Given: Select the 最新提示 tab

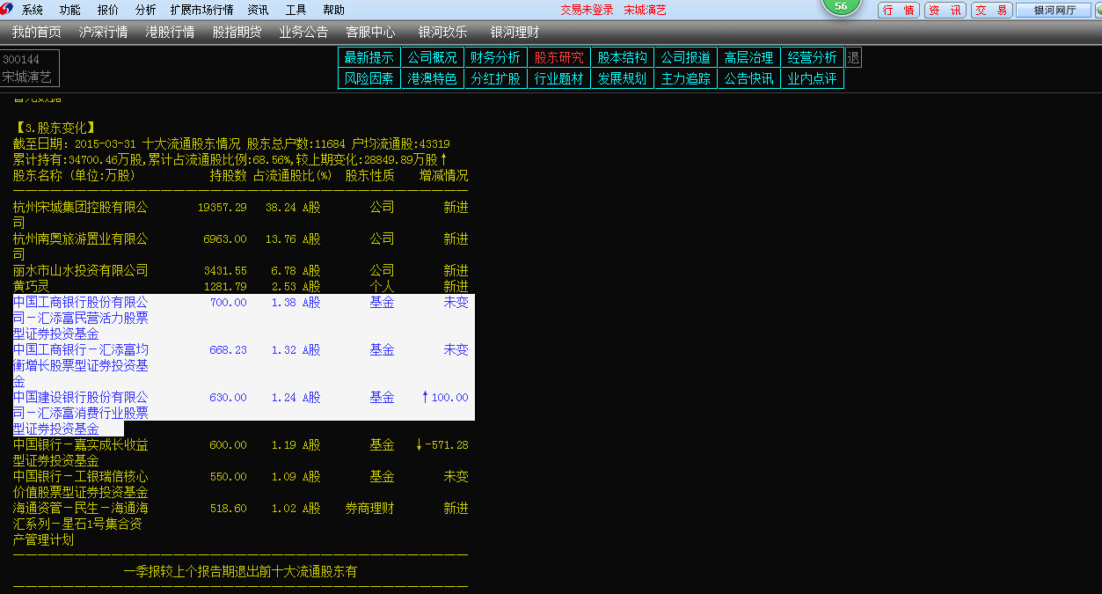Looking at the screenshot, I should [369, 57].
